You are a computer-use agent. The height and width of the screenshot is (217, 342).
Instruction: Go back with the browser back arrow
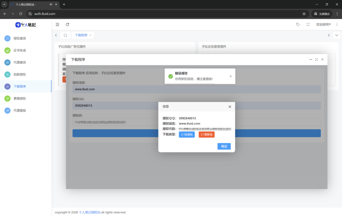click(5, 14)
